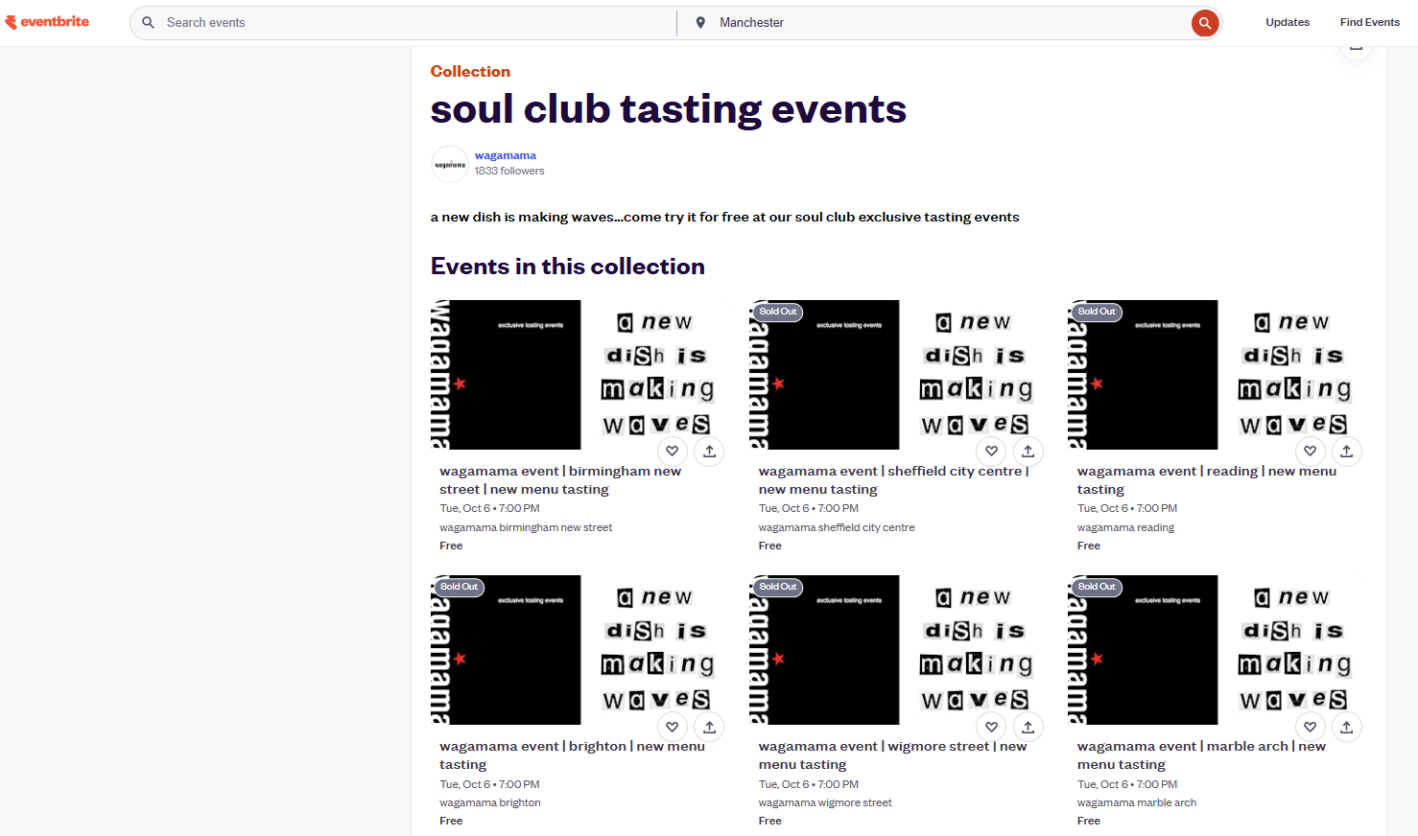Open reading new menu tasting title
Image resolution: width=1418 pixels, height=836 pixels.
pos(1206,480)
